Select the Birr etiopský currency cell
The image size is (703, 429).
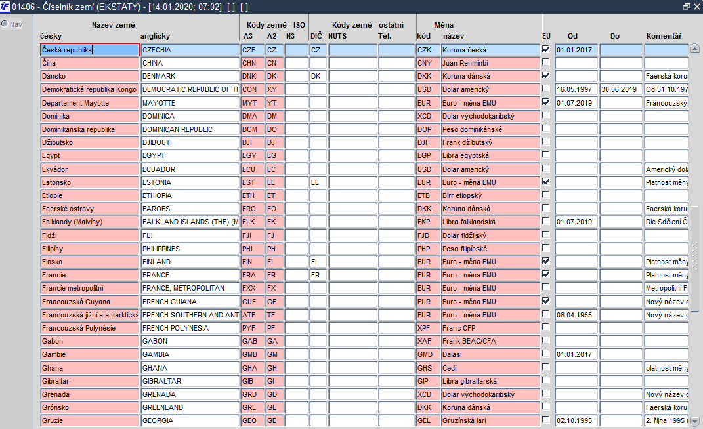point(490,195)
